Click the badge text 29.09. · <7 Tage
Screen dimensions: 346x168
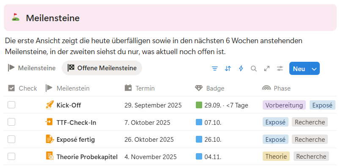click(x=226, y=105)
